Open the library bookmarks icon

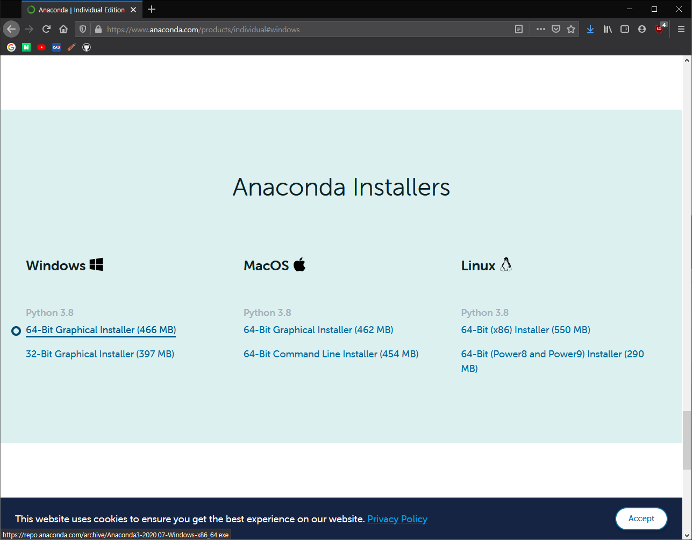[608, 29]
